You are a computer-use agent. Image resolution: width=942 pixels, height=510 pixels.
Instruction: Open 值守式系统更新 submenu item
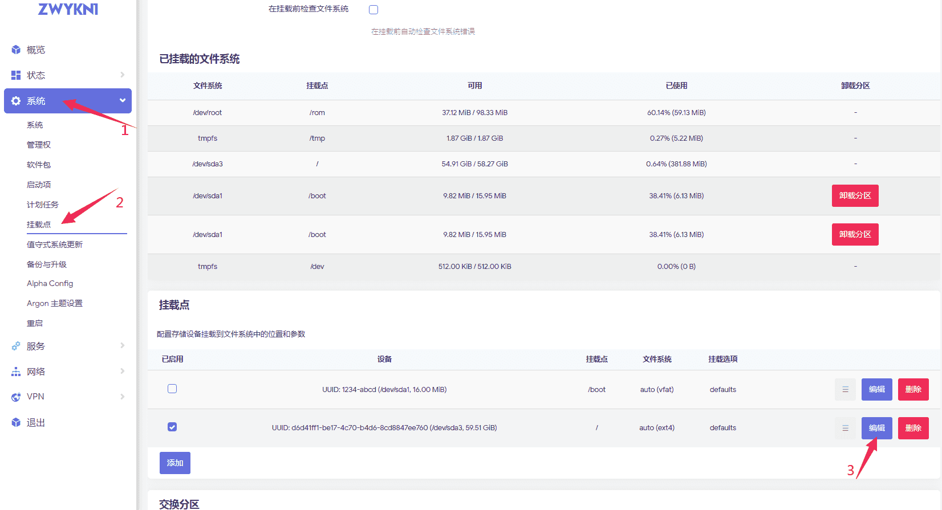[55, 244]
